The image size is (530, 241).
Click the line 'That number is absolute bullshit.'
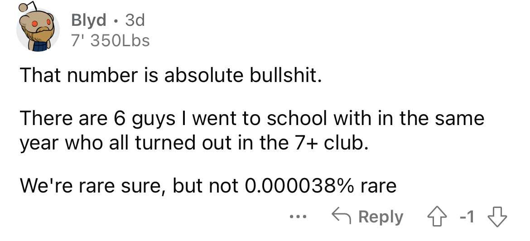coord(170,75)
